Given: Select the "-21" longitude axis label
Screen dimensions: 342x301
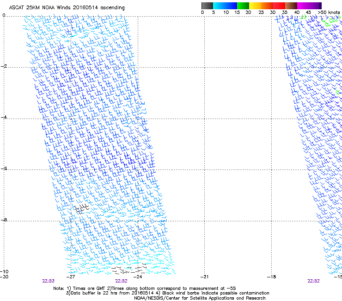Looking at the screenshot, I should [x=204, y=277].
